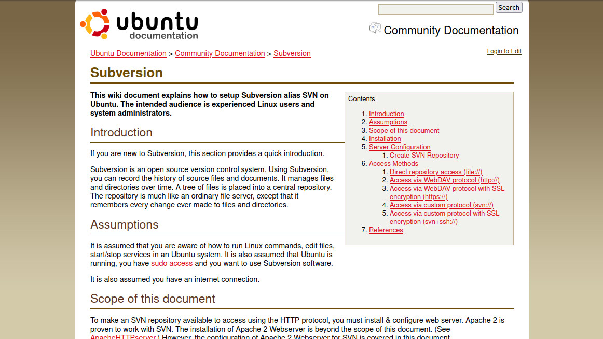
Task: Click the Scope of this document heading
Action: 153,299
